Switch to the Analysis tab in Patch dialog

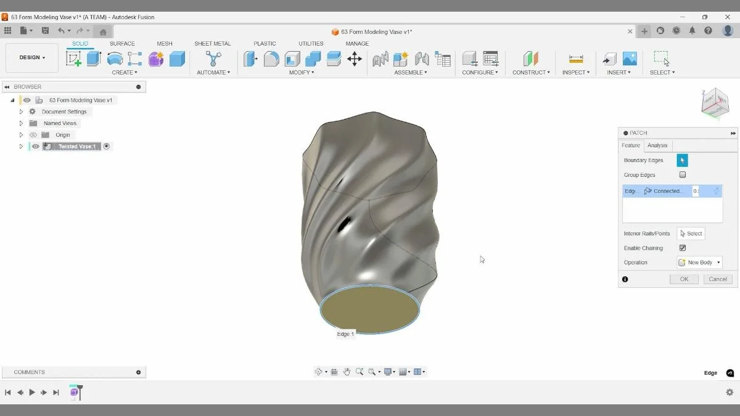point(657,145)
